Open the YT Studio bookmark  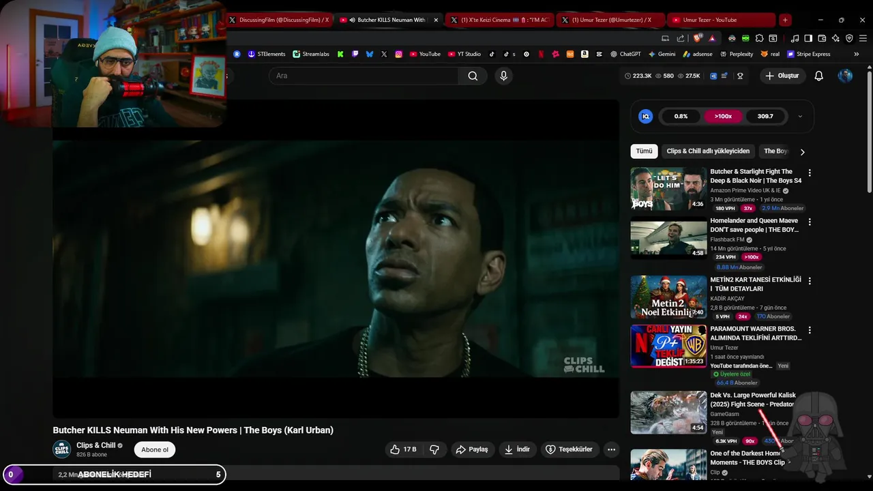point(464,54)
